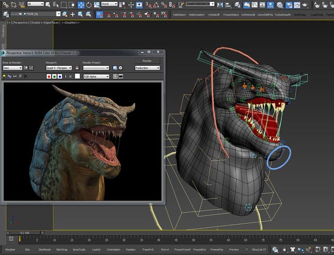
Task: Click the SkinWrap shortcut in bottom toolbar
Action: tap(62, 250)
